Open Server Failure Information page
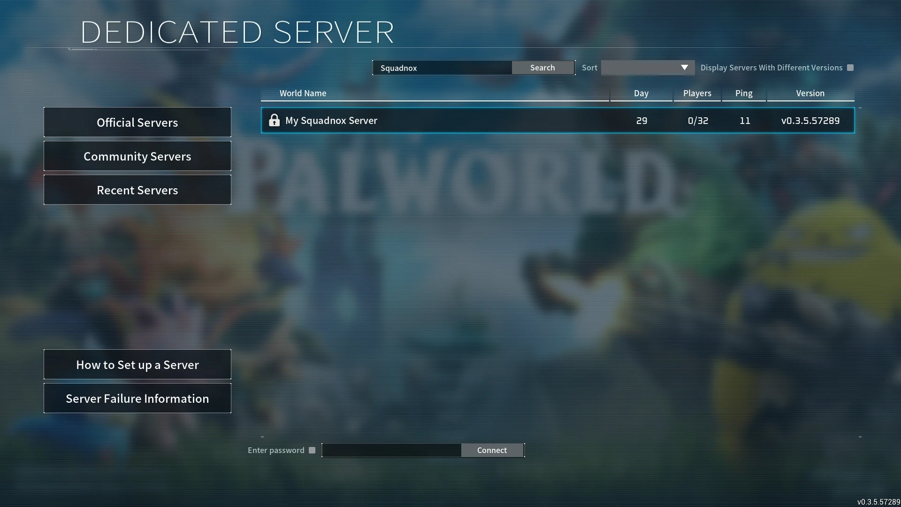The height and width of the screenshot is (507, 901). [137, 398]
